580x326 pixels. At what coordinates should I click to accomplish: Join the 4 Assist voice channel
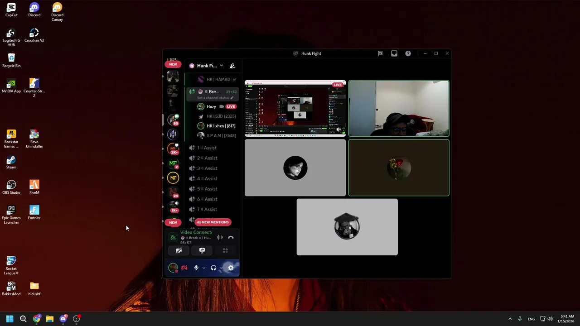[213, 178]
